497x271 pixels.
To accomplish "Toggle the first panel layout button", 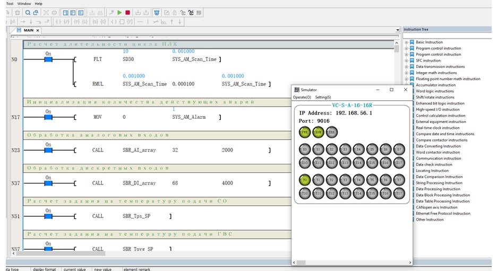I will pyautogui.click(x=65, y=13).
